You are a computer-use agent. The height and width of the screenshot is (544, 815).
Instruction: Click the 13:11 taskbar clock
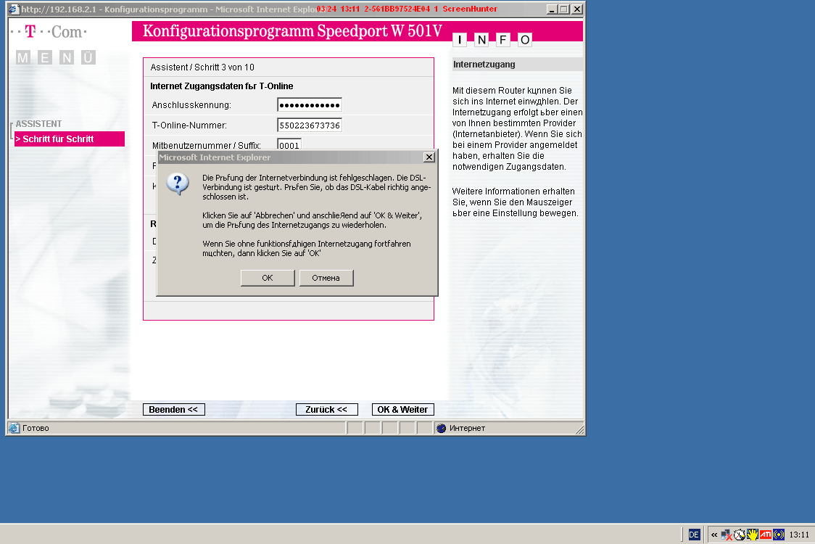[799, 535]
